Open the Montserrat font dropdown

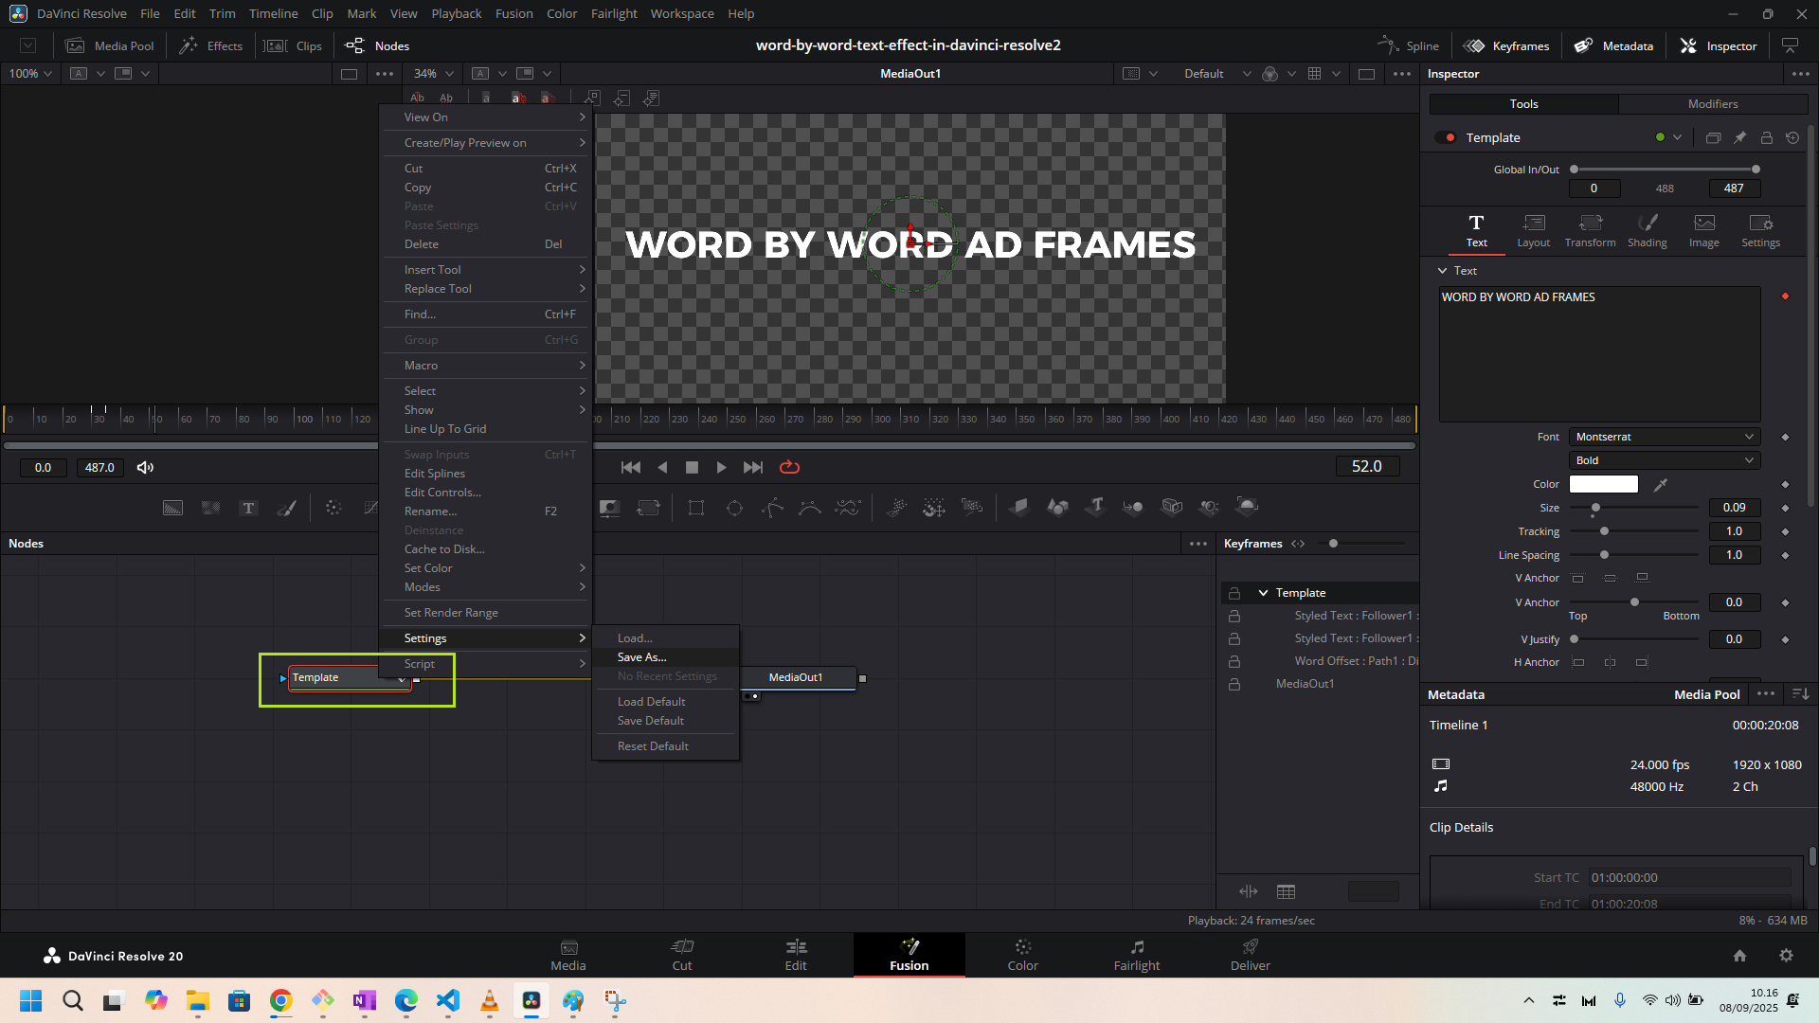click(x=1665, y=437)
